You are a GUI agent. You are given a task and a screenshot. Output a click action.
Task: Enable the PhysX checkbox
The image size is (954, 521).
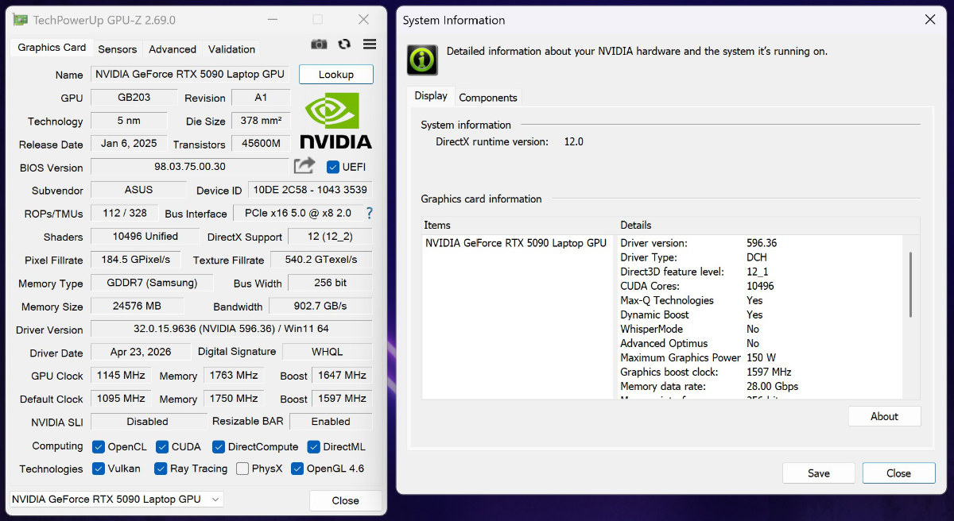click(x=242, y=469)
